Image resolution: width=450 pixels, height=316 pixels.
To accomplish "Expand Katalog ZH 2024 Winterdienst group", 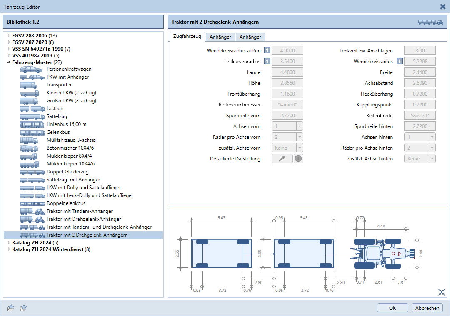I will tap(9, 249).
